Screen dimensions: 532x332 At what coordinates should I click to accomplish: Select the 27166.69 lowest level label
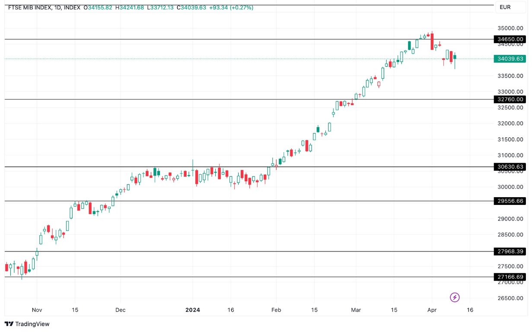(510, 277)
